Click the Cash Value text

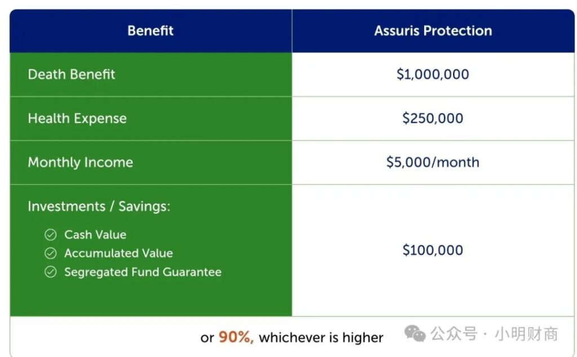tap(95, 235)
